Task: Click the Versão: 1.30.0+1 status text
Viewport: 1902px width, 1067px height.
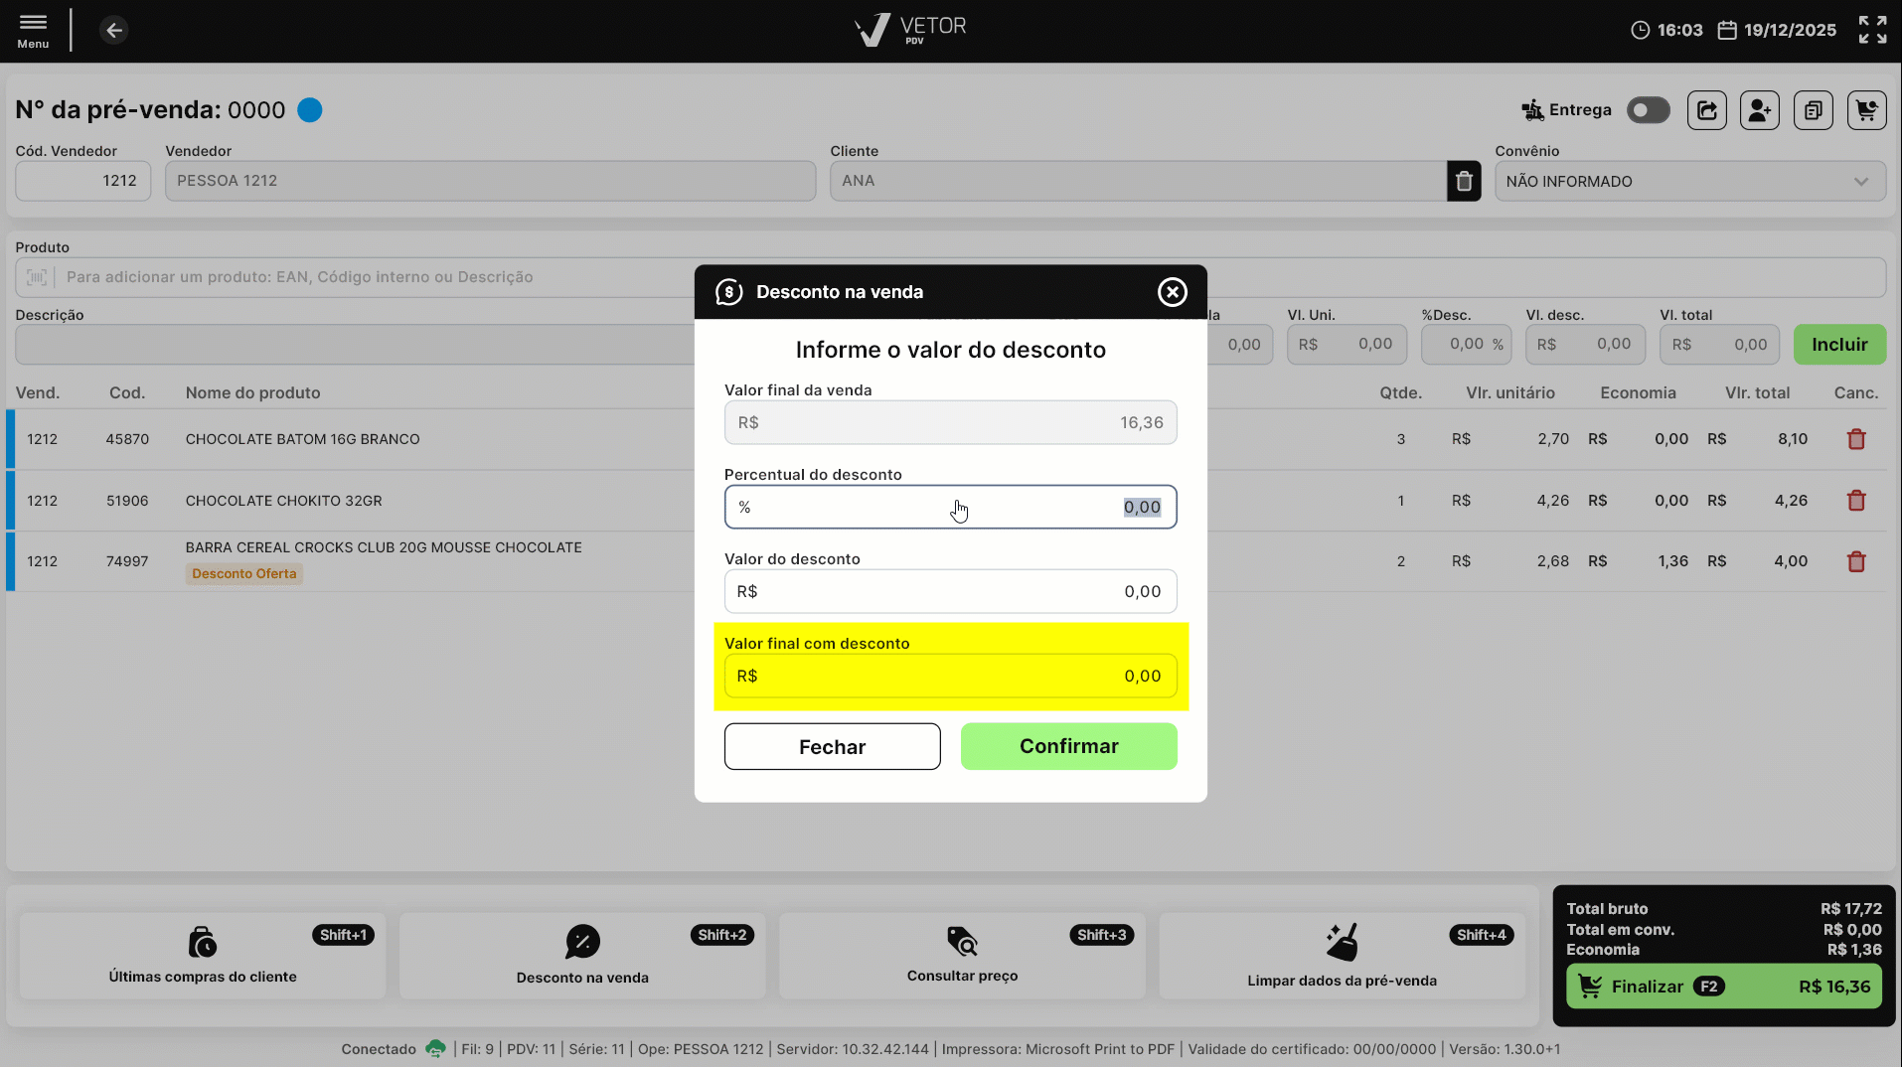Action: [x=1505, y=1049]
